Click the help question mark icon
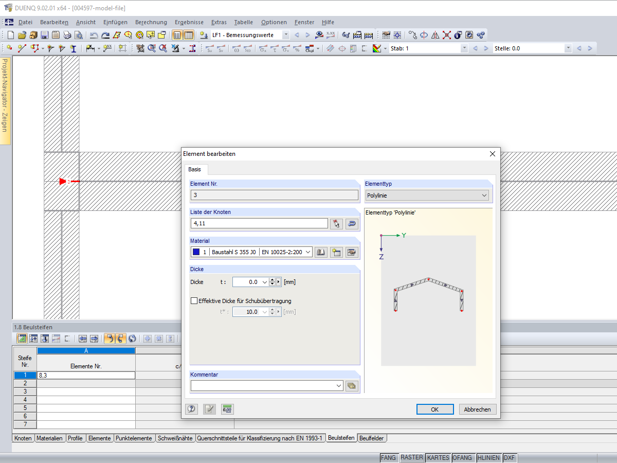This screenshot has width=617, height=463. [191, 409]
